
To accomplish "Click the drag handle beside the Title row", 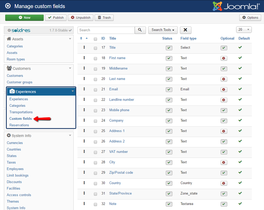I will click(x=84, y=48).
